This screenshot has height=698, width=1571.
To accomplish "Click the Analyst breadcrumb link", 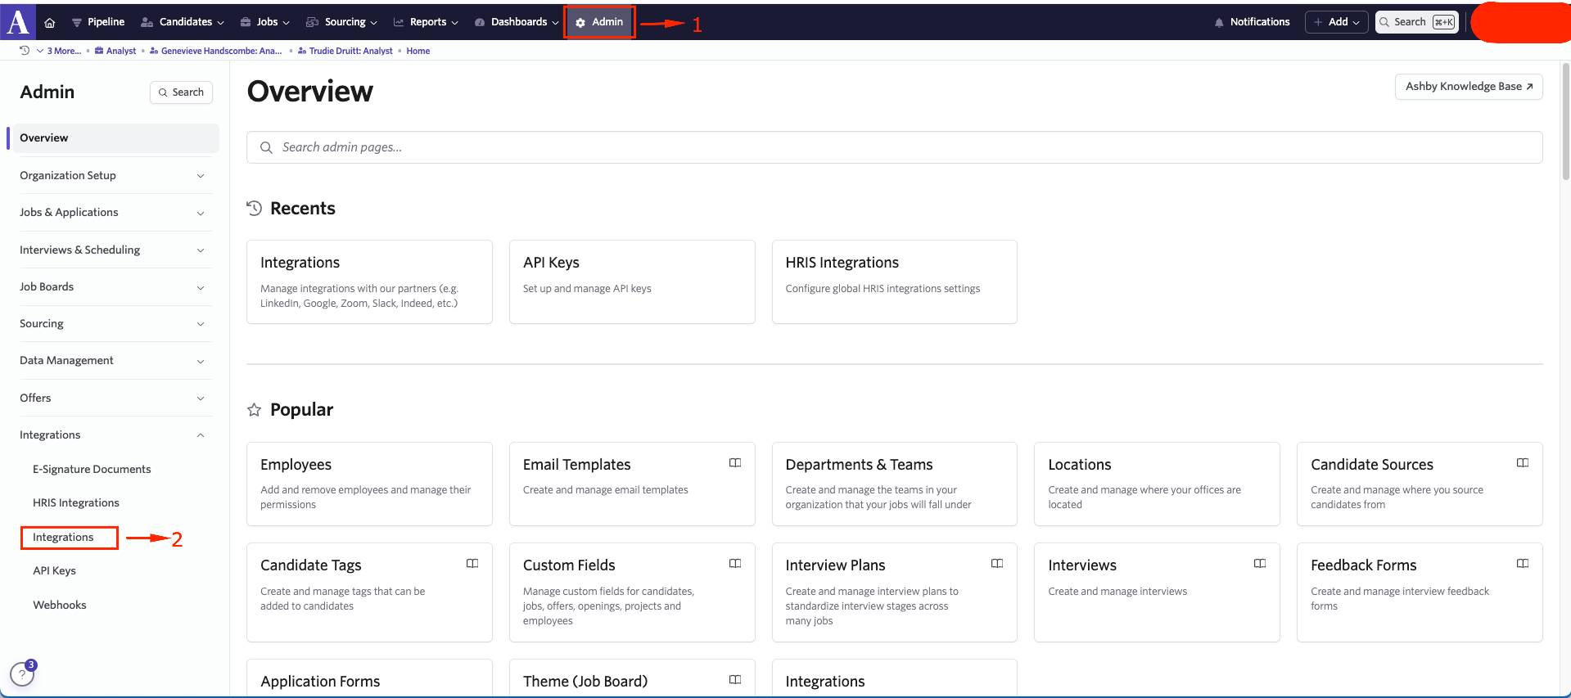I will 115,51.
